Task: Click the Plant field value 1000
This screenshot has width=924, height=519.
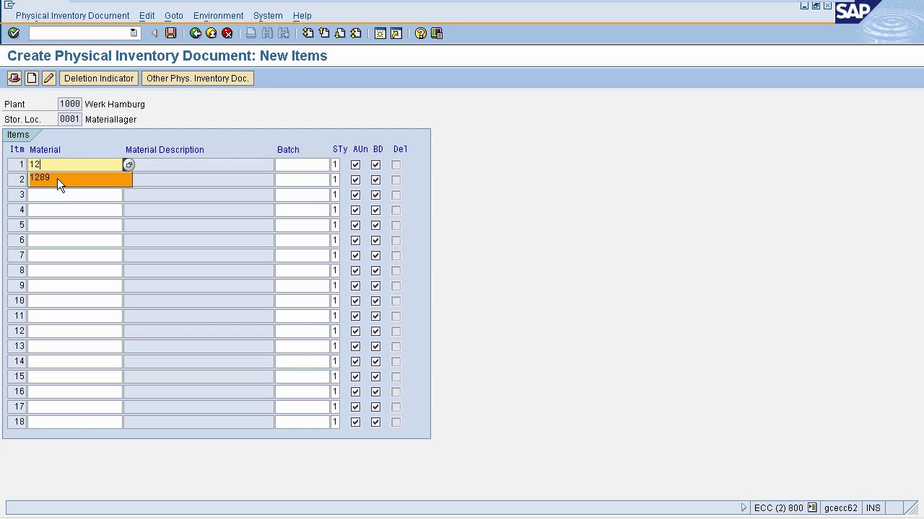Action: 70,105
